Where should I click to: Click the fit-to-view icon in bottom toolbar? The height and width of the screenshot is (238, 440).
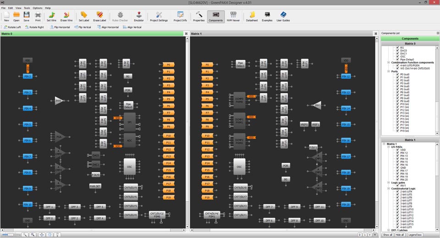42,235
